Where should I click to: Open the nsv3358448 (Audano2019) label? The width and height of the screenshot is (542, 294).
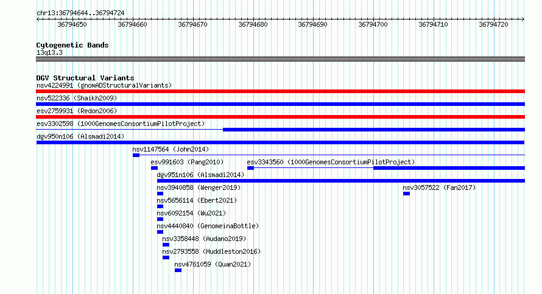[204, 239]
